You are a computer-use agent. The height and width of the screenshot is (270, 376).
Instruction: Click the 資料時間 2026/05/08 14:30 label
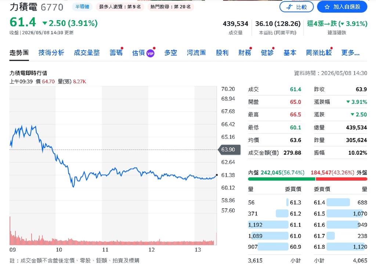330,73
